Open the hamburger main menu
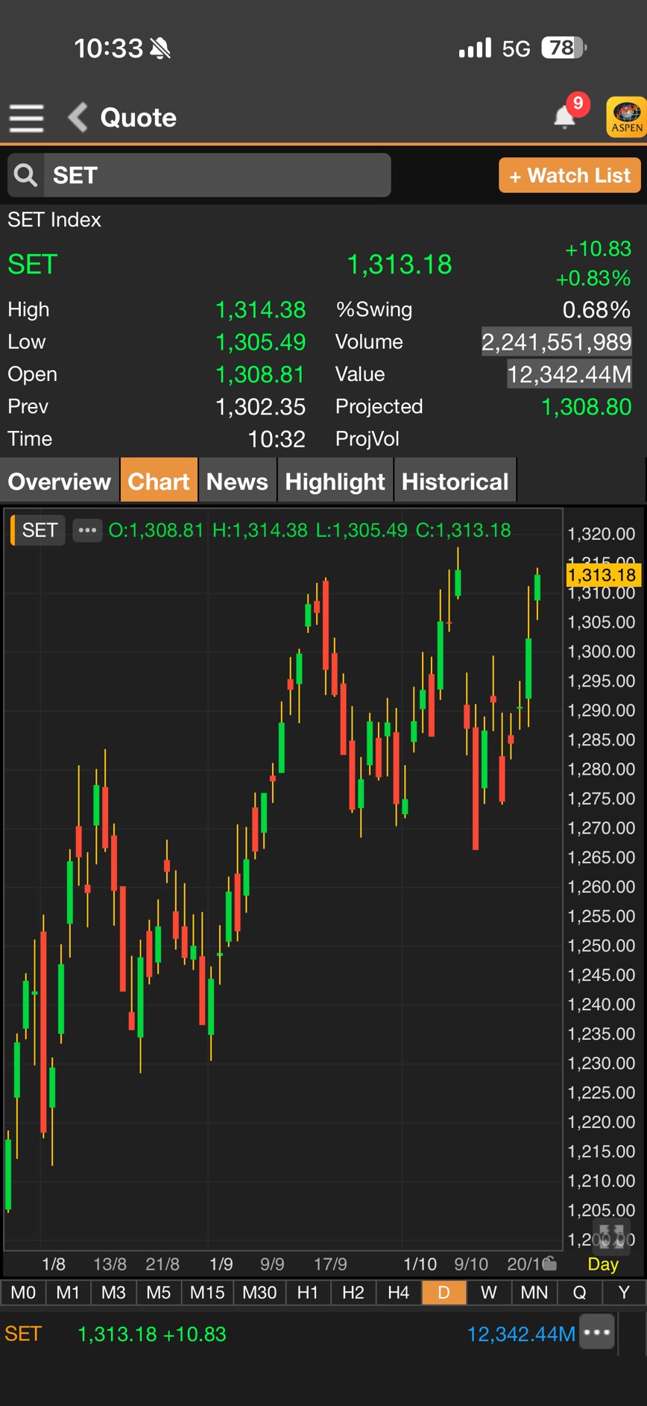This screenshot has width=647, height=1406. [26, 118]
